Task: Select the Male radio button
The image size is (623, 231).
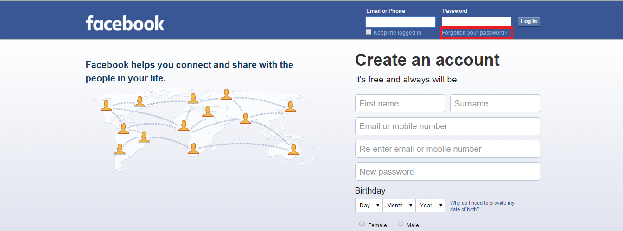Action: pos(400,224)
